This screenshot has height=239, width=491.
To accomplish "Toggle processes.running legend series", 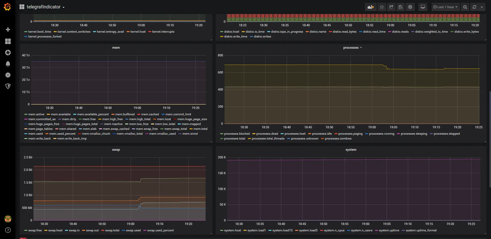I will 382,134.
